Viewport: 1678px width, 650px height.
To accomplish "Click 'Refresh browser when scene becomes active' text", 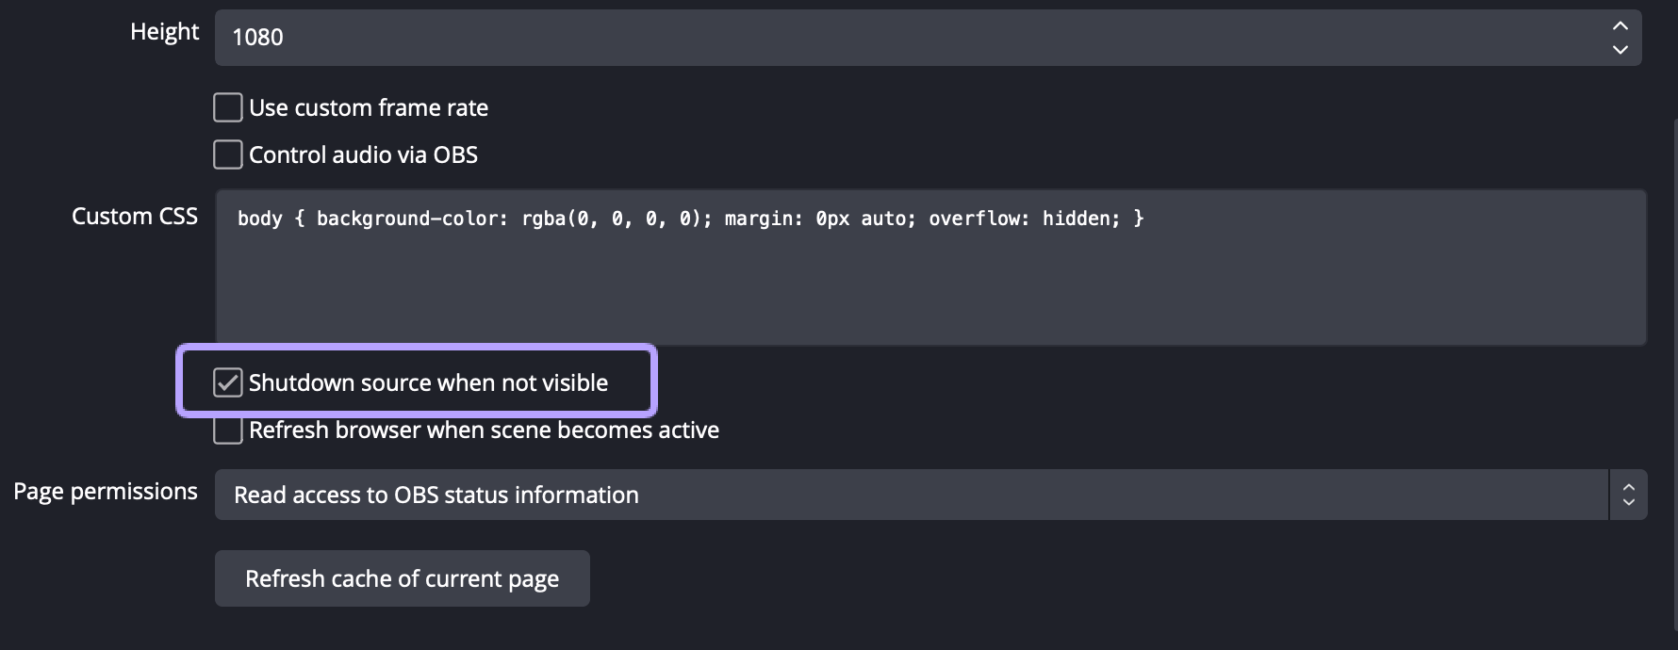I will 484,431.
